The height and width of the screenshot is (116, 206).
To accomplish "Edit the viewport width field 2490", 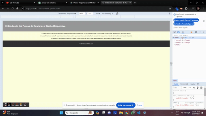I will pyautogui.click(x=81, y=14).
